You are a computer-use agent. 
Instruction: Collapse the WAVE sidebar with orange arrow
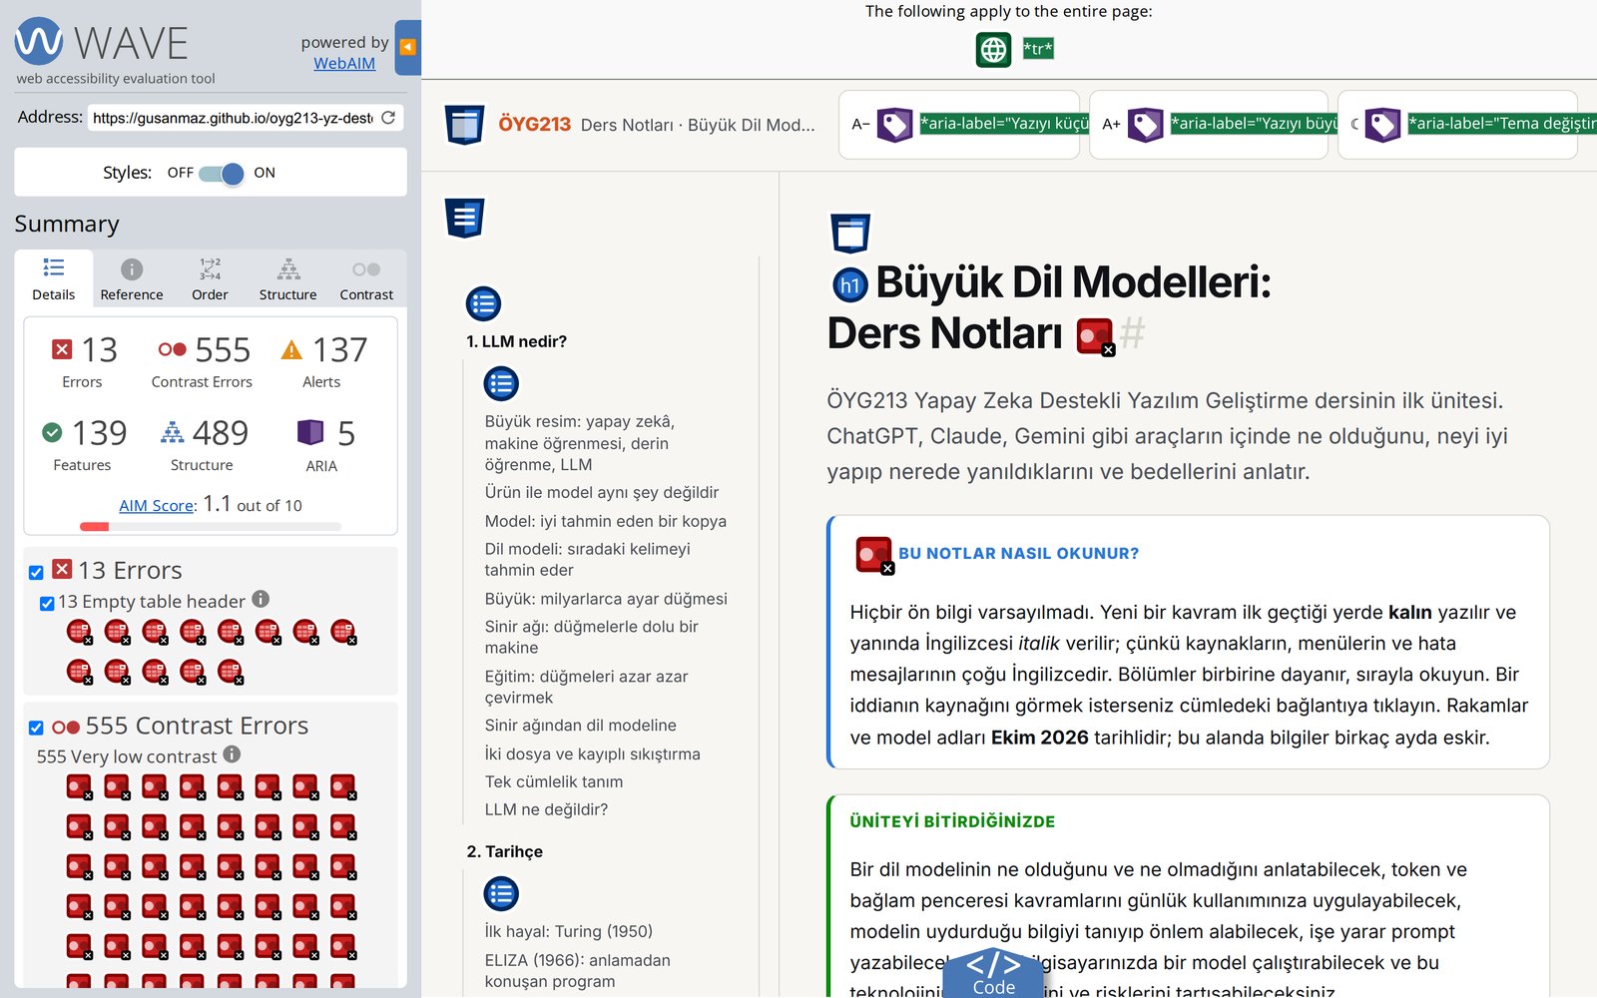click(407, 47)
